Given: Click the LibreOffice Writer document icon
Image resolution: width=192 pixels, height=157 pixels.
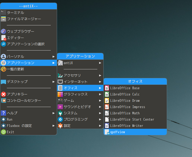Looking at the screenshot, I should 107,126.
